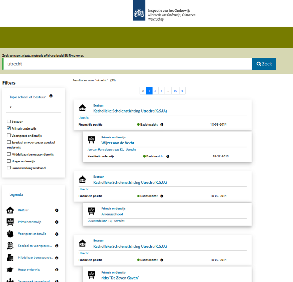Open the Katholieke Scholenstichting link above De Zeven Gaven

tap(130, 246)
